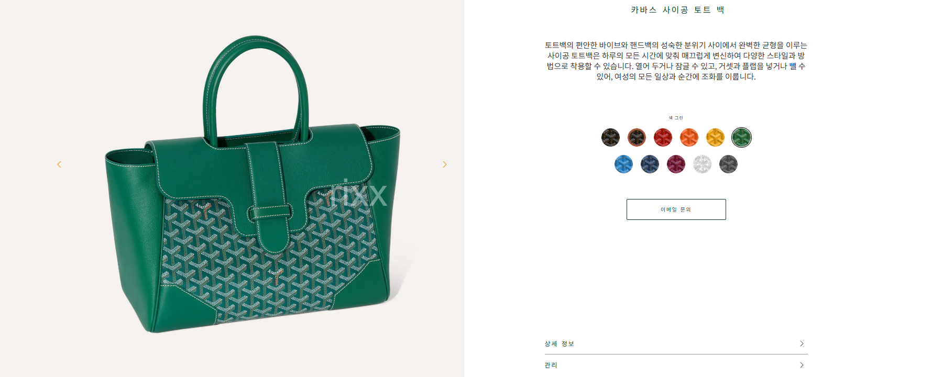Select the grey color swatch

click(728, 164)
